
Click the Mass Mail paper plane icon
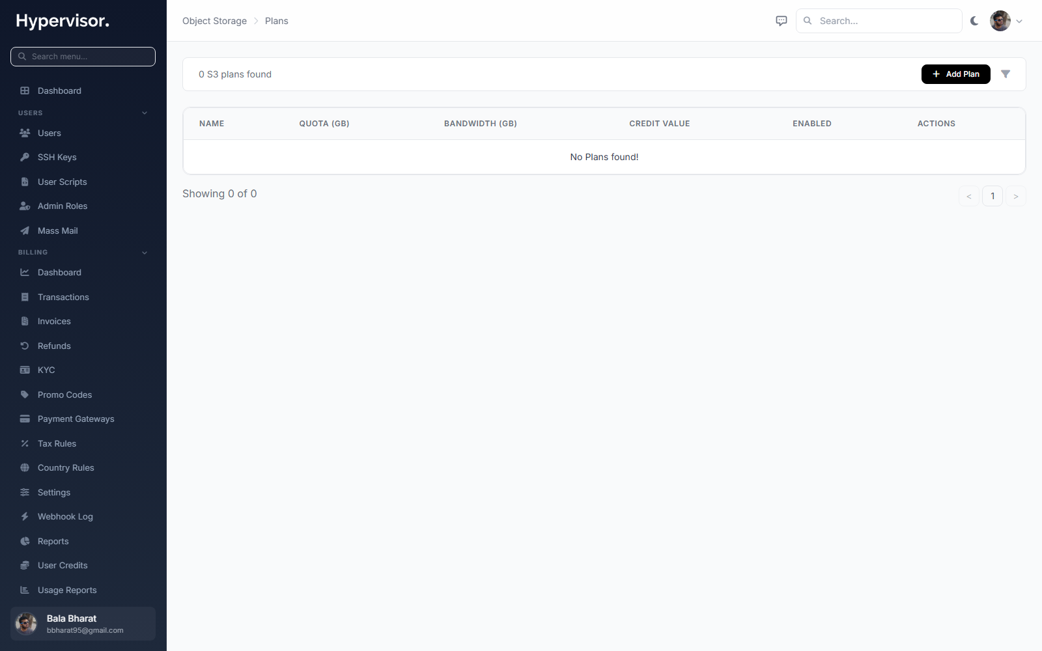click(25, 230)
